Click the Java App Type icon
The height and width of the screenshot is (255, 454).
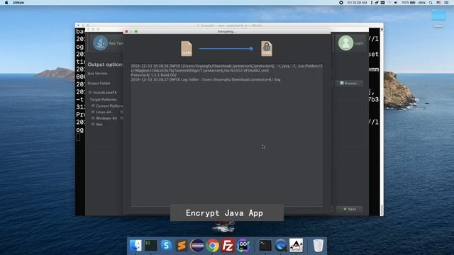101,42
